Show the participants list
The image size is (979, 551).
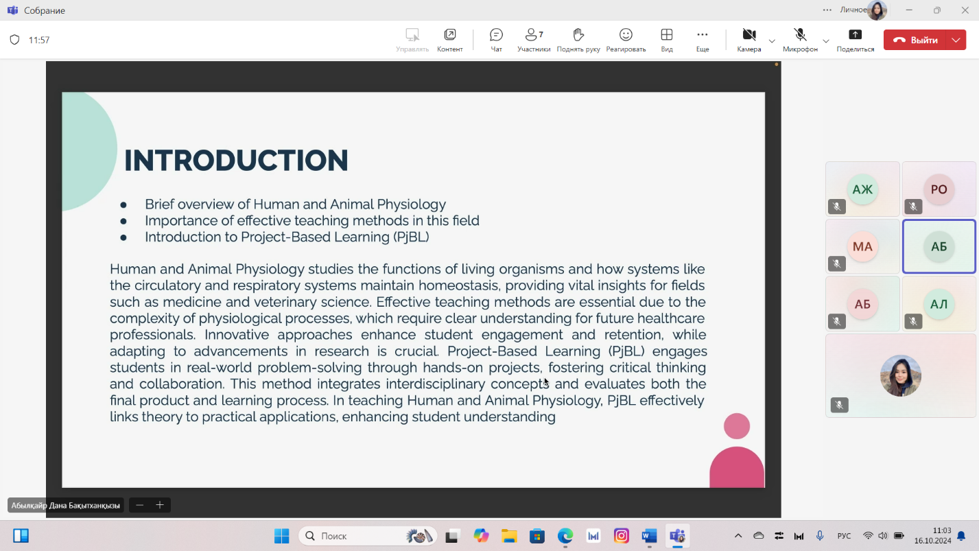pos(534,40)
